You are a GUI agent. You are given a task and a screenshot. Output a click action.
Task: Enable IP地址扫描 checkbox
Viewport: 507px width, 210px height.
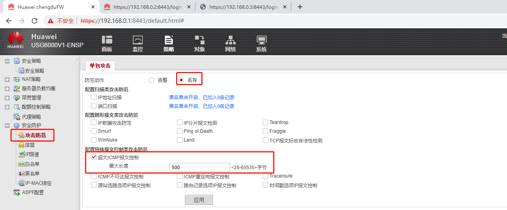(94, 97)
